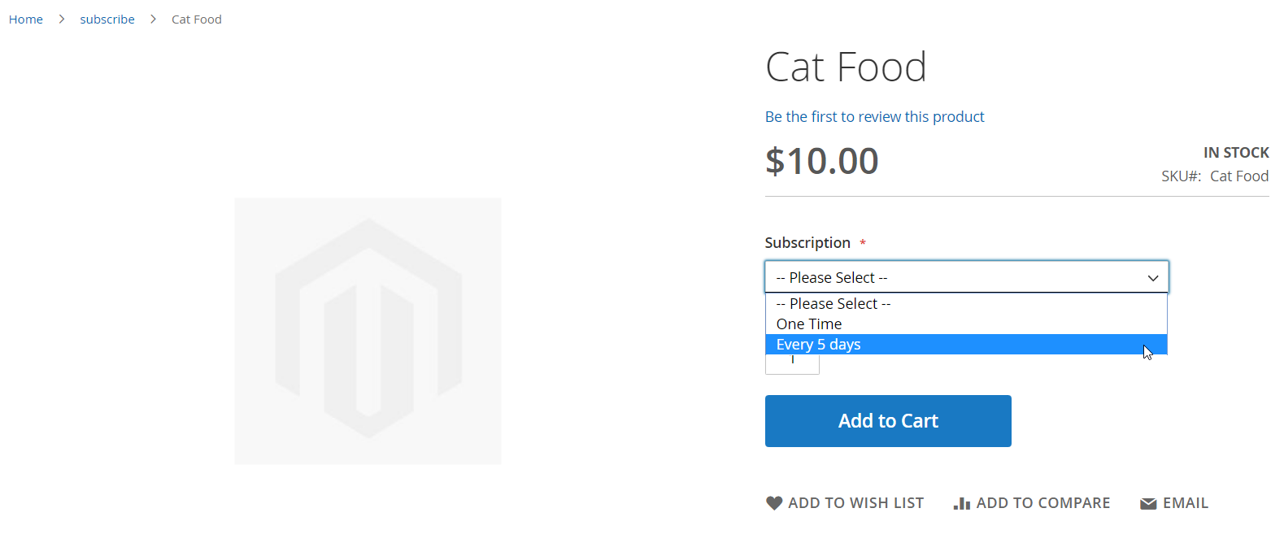Choose the Every 5 days option

(966, 345)
